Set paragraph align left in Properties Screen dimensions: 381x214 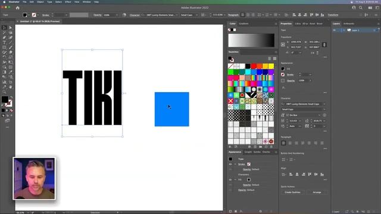tap(283, 143)
